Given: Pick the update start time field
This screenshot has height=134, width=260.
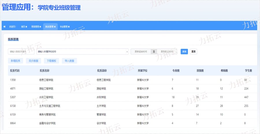Looking at the screenshot, I should (141, 52).
